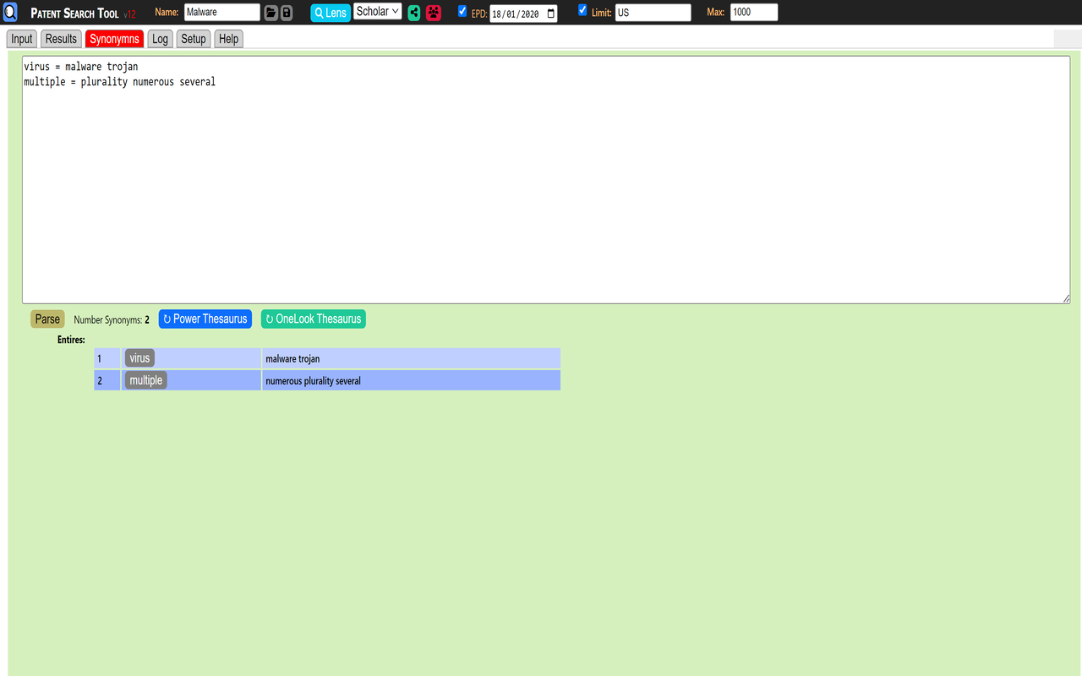
Task: Click the OneLook Thesaurus button
Action: pyautogui.click(x=314, y=319)
